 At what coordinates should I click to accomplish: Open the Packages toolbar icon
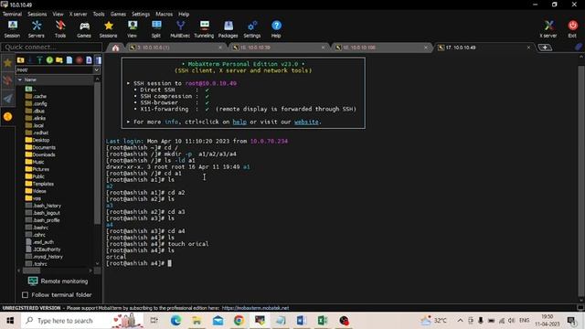[x=228, y=29]
